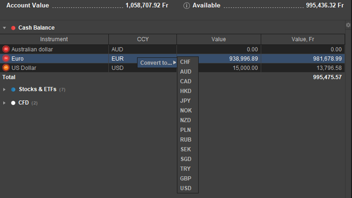
Task: Choose CHF in the convert menu
Action: [x=185, y=62]
